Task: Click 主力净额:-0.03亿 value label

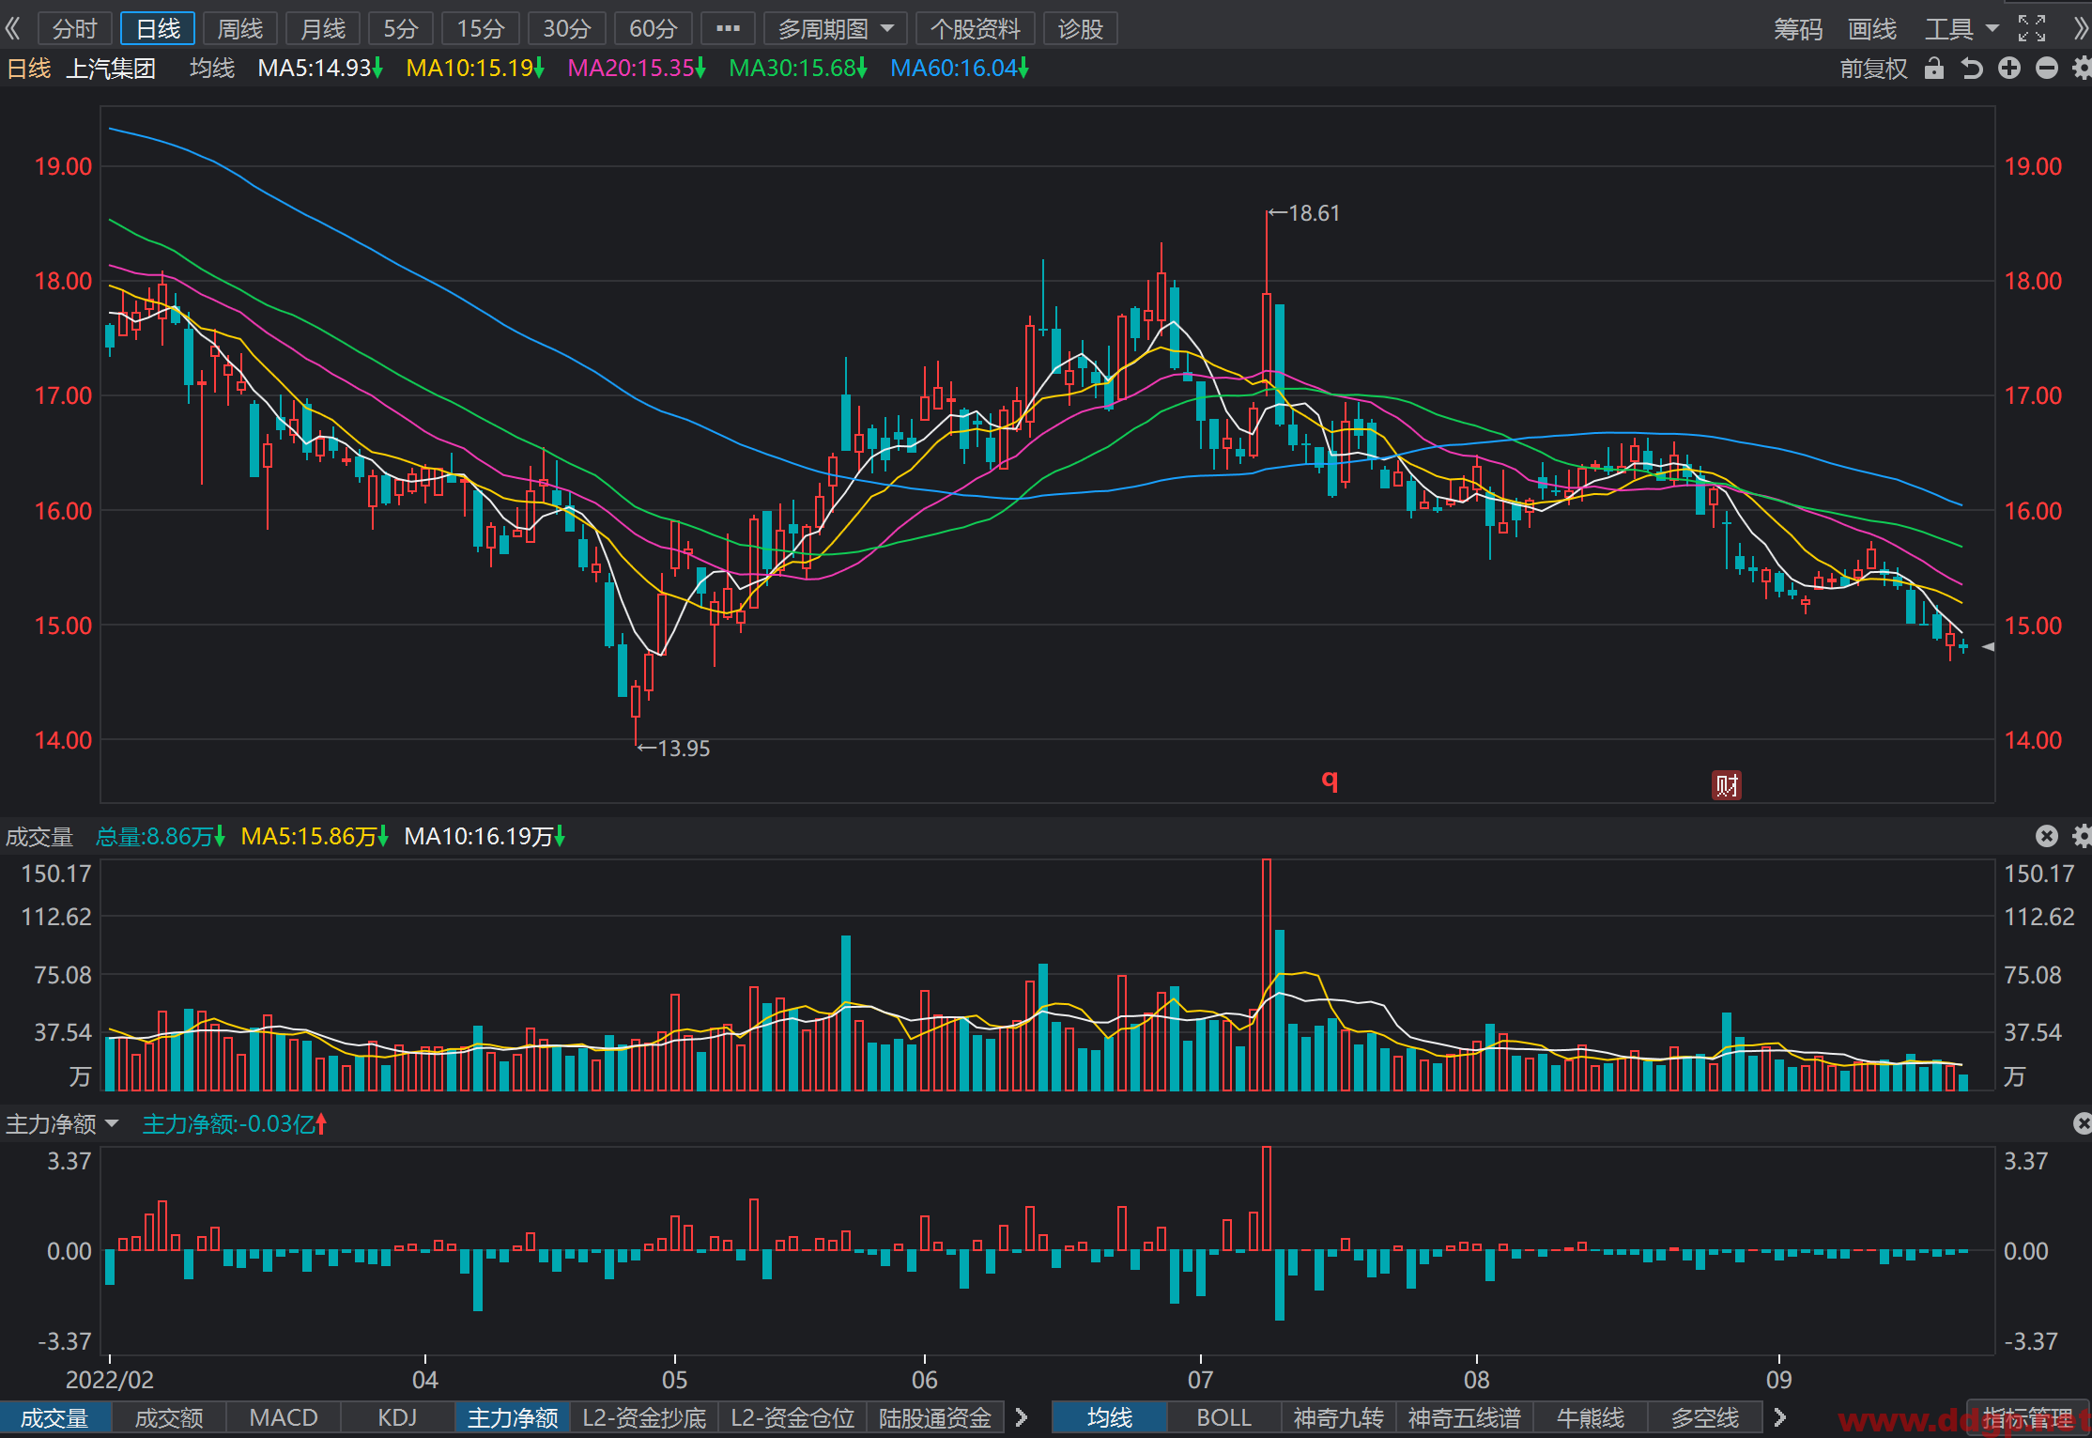Action: 235,1123
